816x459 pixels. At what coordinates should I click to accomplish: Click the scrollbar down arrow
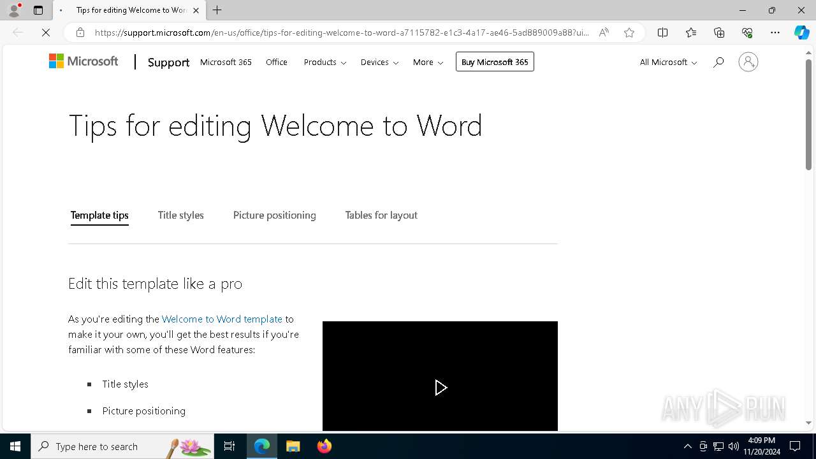coord(808,423)
